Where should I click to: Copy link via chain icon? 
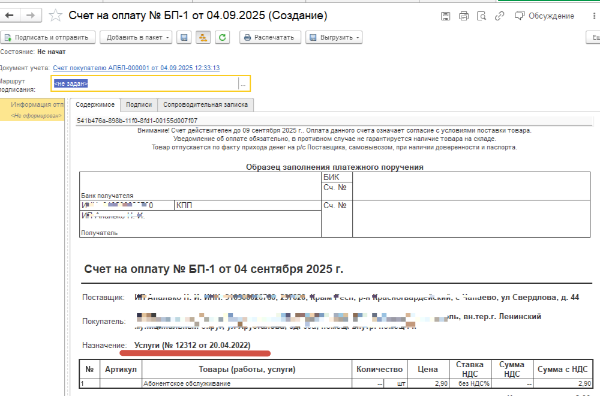click(499, 16)
